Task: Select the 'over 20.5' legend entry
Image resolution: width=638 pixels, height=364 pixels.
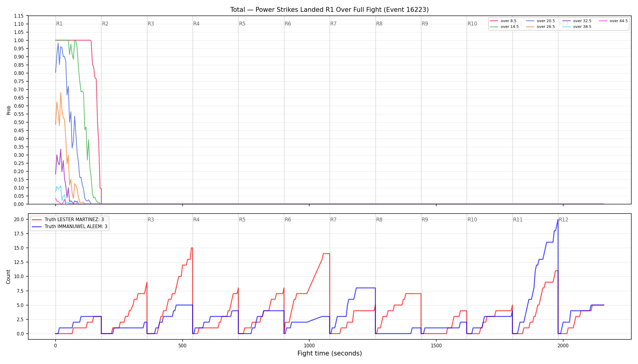Action: [x=540, y=21]
